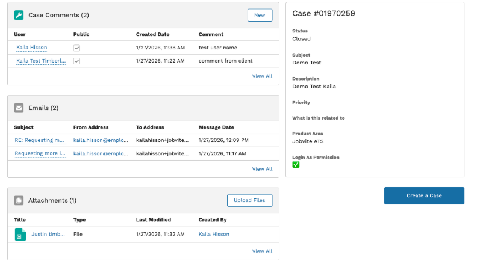Click New button in Case Comments

point(260,15)
